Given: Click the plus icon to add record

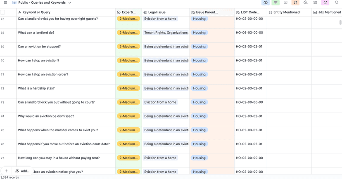Looking at the screenshot, I should coord(7,171).
